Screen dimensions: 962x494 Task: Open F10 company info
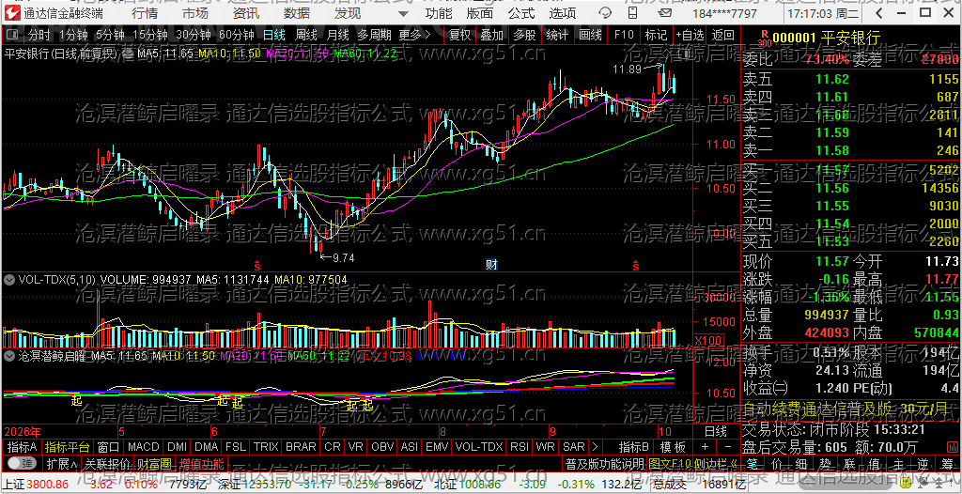pyautogui.click(x=624, y=36)
